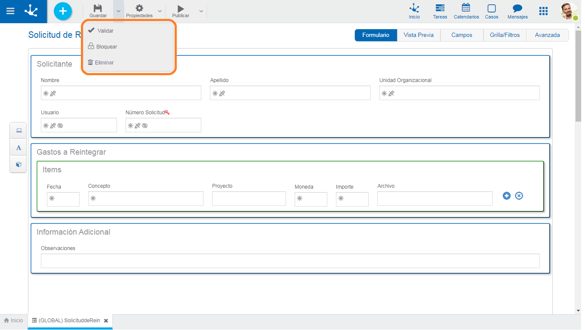Click the Items container heading
Screen dimensions: 585x330
pos(52,170)
